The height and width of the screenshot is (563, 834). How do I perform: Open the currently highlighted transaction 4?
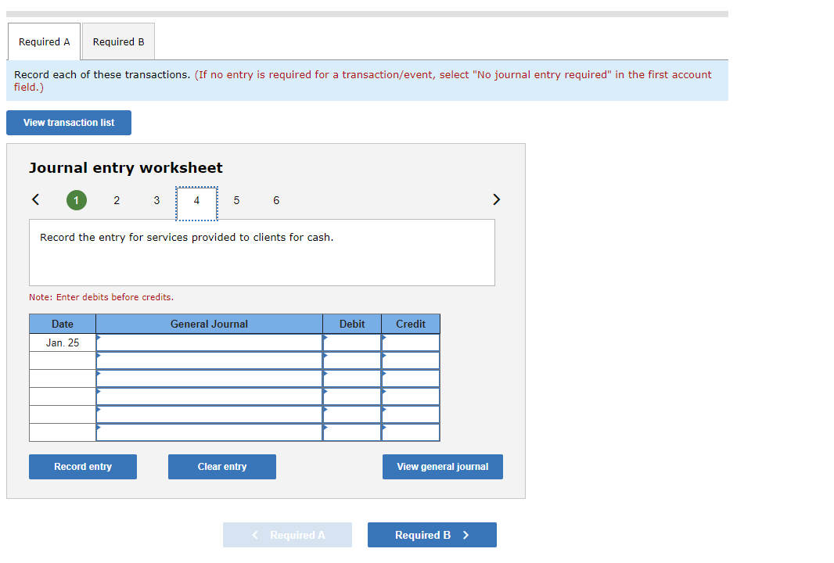(x=196, y=200)
